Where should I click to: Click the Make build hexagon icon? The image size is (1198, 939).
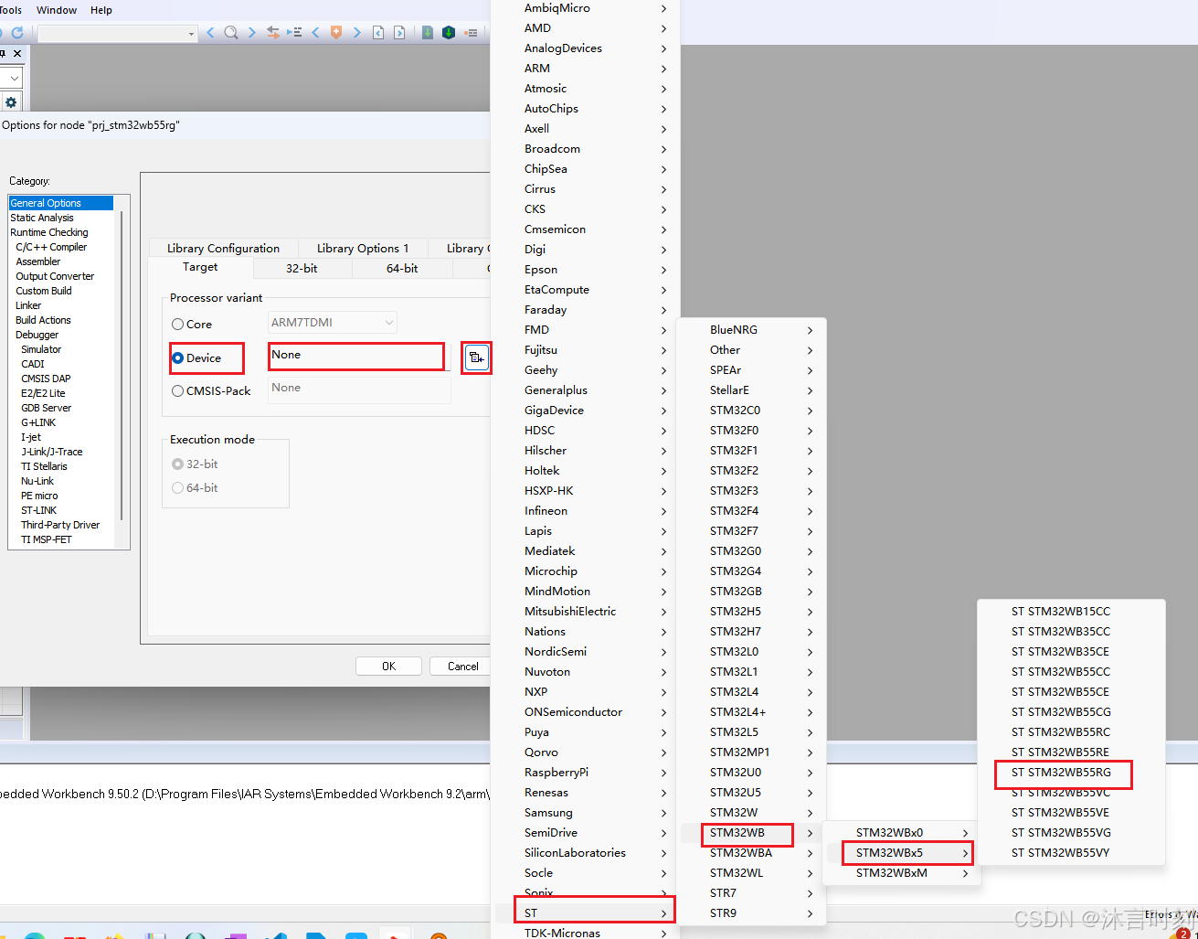tap(449, 32)
